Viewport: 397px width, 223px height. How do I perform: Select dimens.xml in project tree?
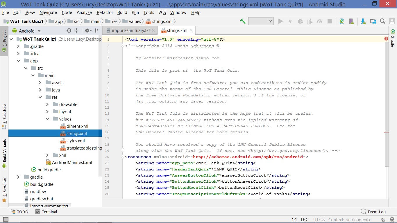click(74, 126)
